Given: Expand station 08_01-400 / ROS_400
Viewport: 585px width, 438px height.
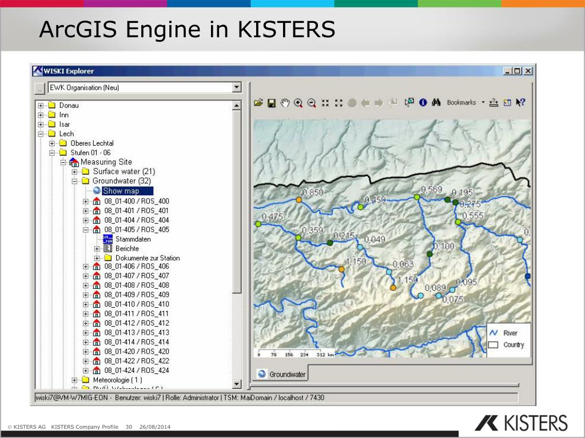Looking at the screenshot, I should click(86, 202).
